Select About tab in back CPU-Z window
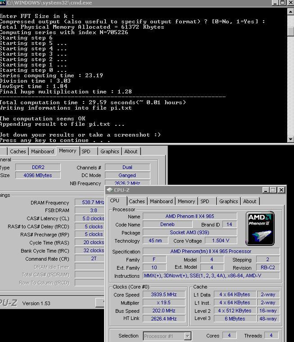 coord(131,151)
